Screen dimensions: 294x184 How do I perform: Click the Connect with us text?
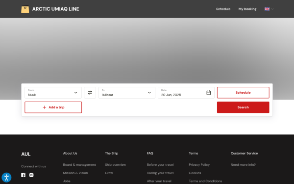[x=33, y=166]
